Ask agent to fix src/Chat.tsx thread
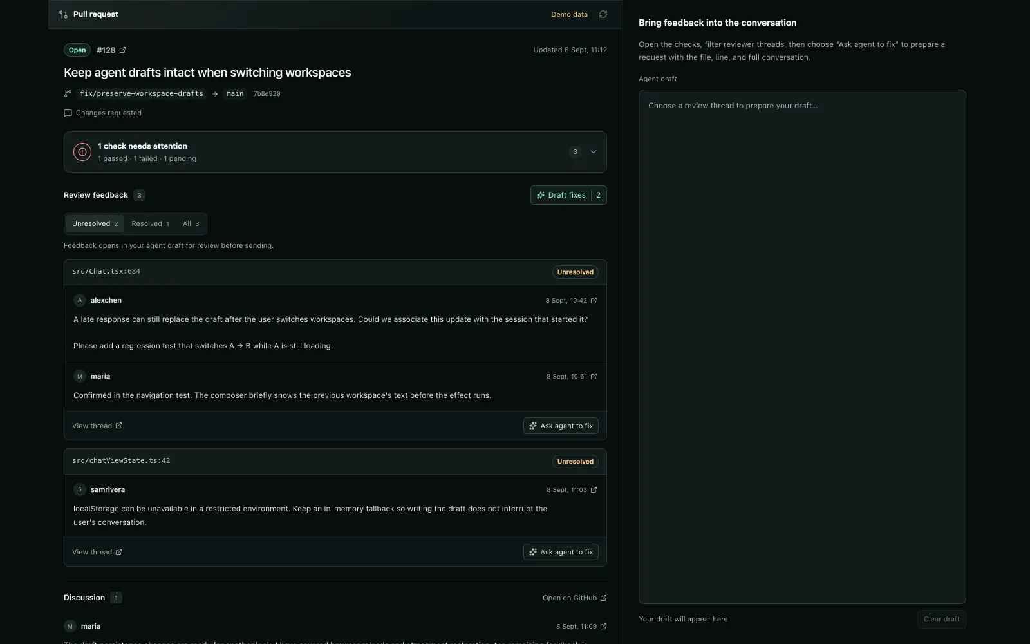Image resolution: width=1030 pixels, height=644 pixels. tap(561, 426)
